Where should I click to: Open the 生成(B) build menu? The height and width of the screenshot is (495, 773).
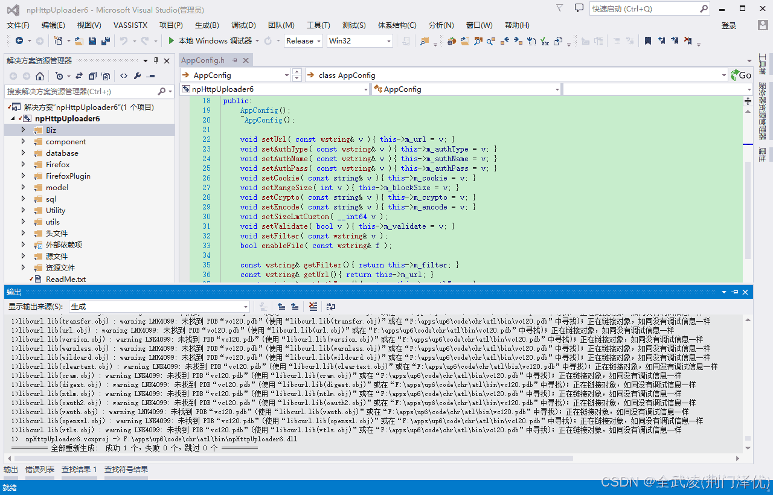coord(207,25)
